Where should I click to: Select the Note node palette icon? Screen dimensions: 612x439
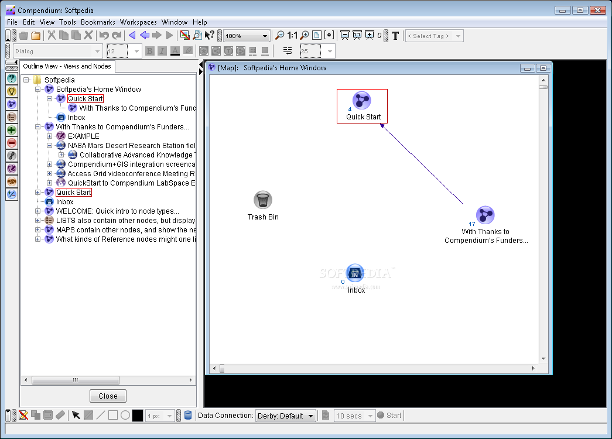(12, 169)
